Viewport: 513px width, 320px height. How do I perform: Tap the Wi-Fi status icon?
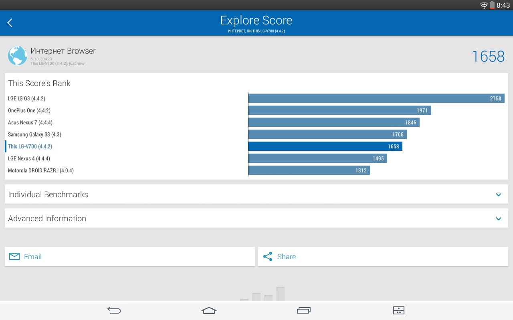(484, 5)
